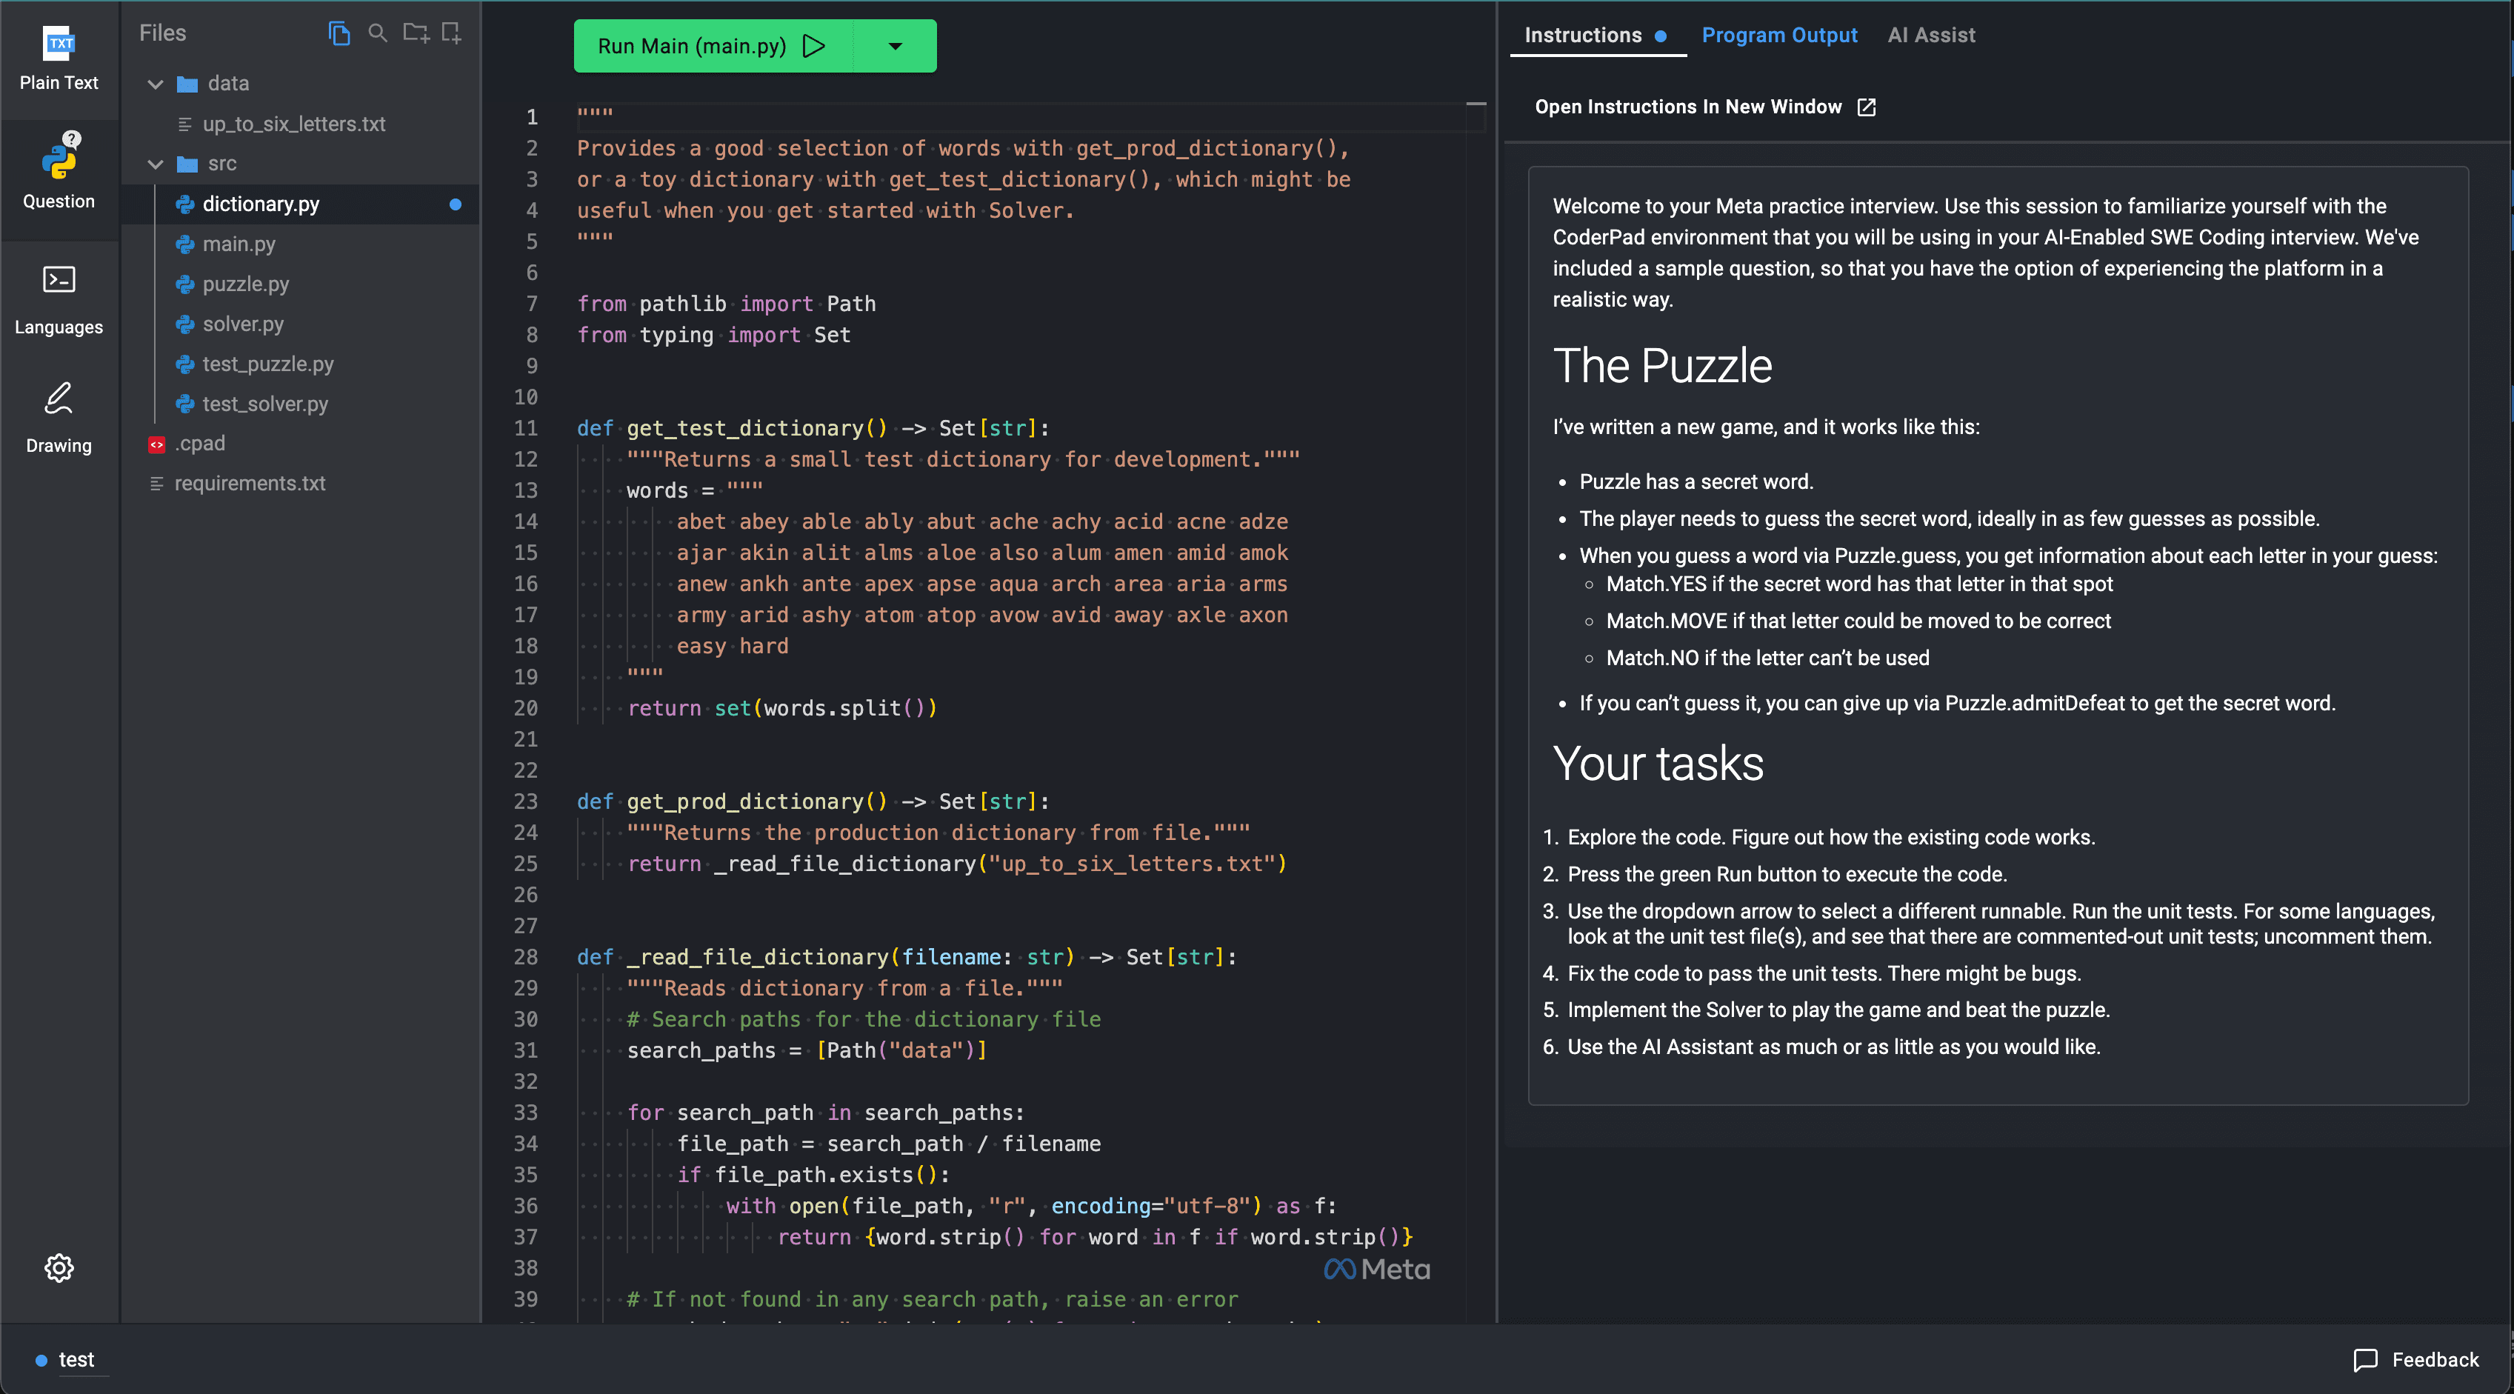The image size is (2514, 1394).
Task: Click Open Instructions In New Window link
Action: [1704, 107]
